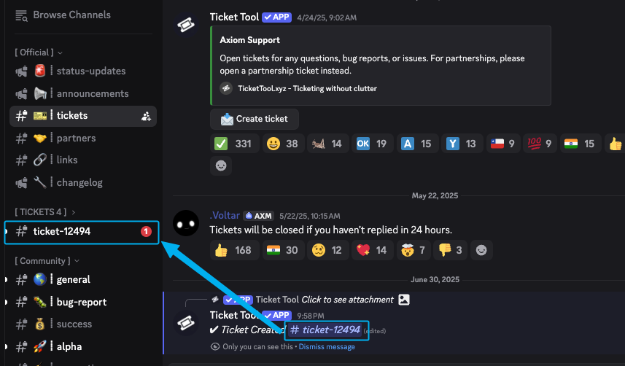Expand the TICKETS 4 category

pyautogui.click(x=45, y=212)
